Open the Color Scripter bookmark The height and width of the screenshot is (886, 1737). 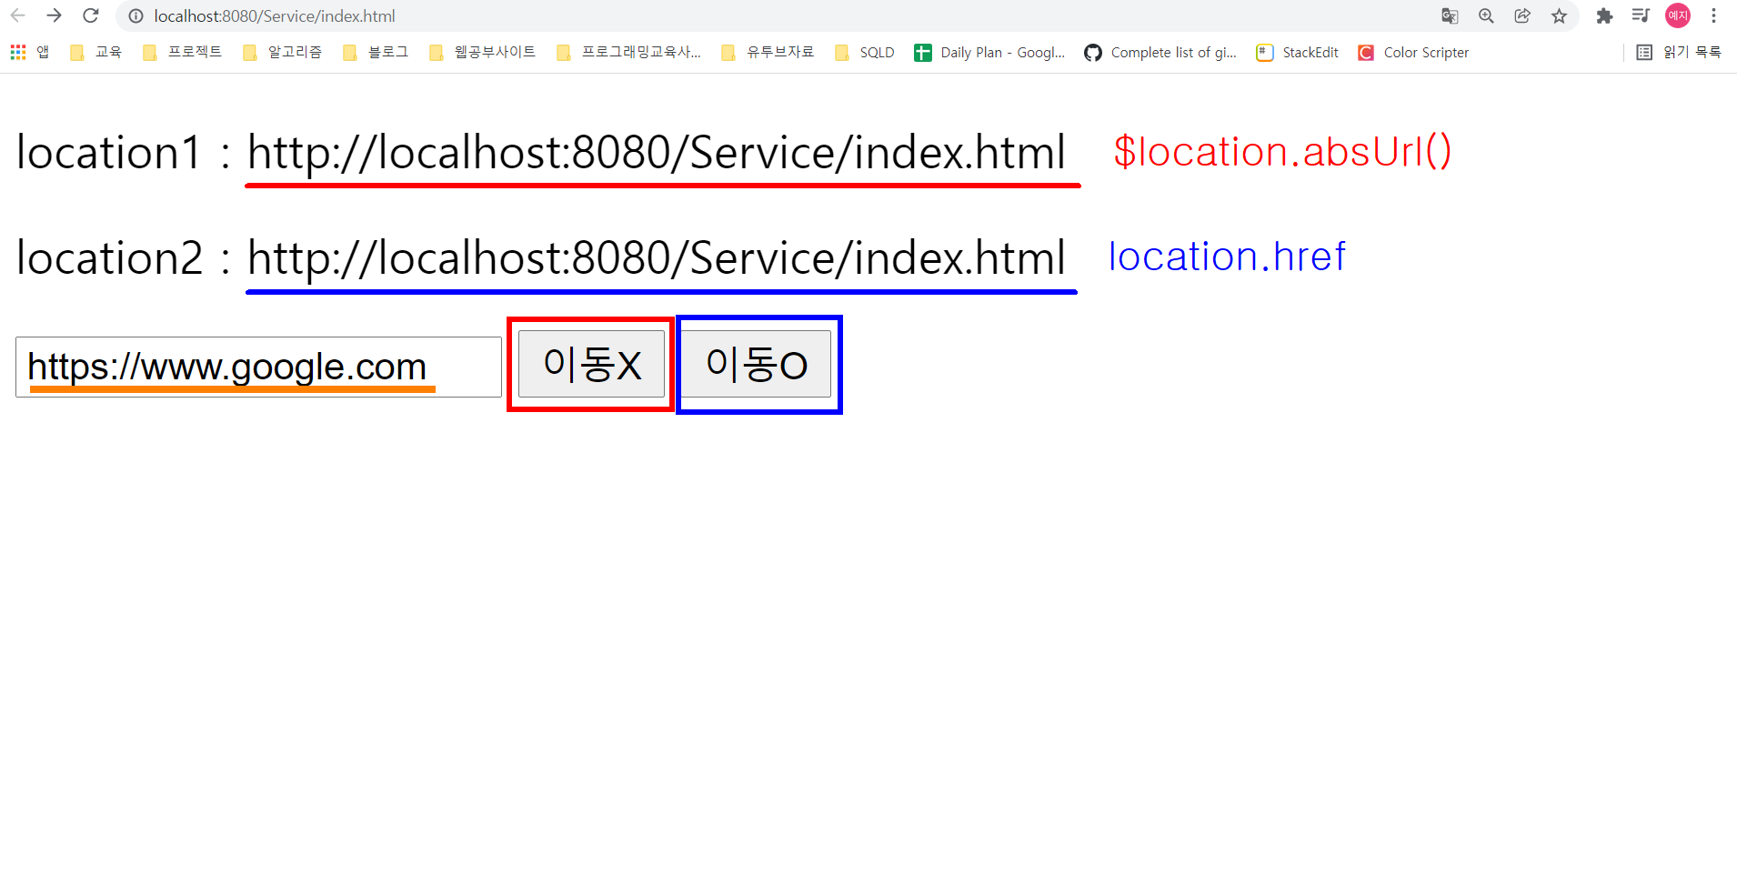(1413, 53)
